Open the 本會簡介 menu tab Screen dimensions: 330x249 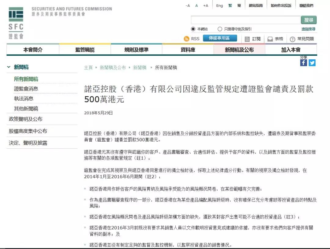pos(33,50)
